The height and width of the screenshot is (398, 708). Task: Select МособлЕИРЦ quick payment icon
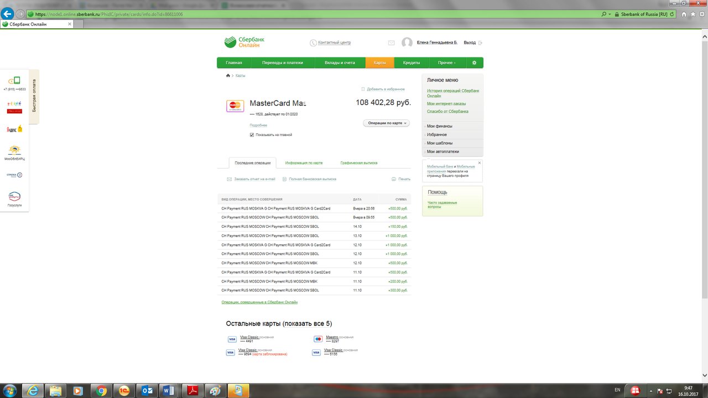(14, 150)
